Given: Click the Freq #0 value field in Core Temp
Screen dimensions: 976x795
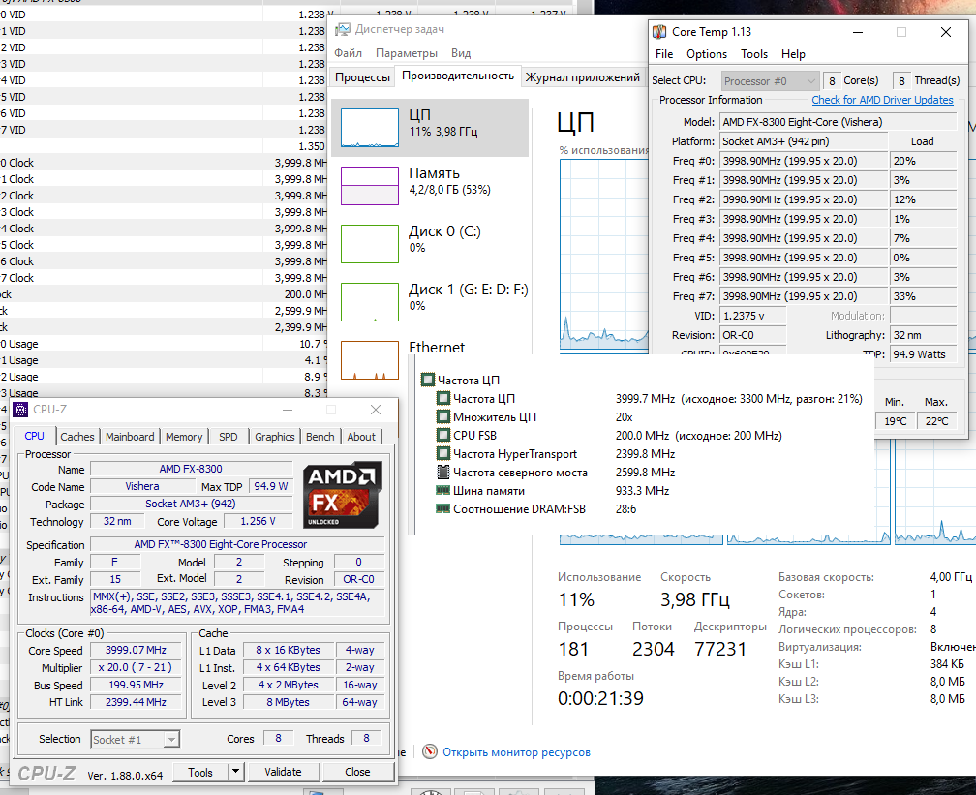Looking at the screenshot, I should [x=803, y=161].
